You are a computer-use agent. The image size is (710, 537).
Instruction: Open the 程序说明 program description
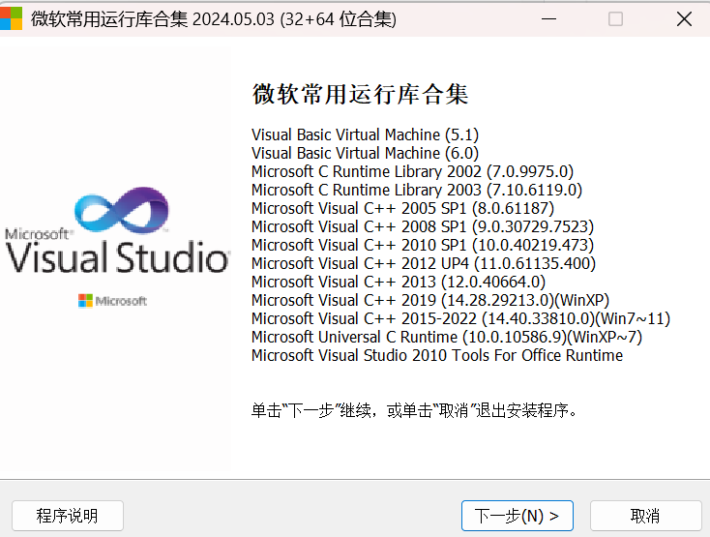68,516
